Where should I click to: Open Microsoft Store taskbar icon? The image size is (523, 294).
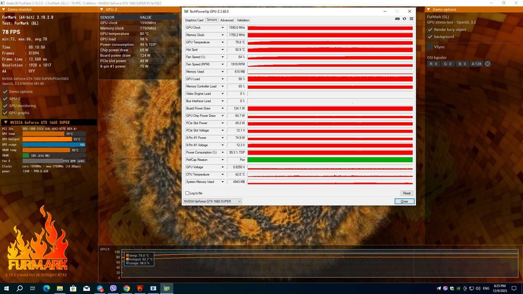click(x=73, y=288)
